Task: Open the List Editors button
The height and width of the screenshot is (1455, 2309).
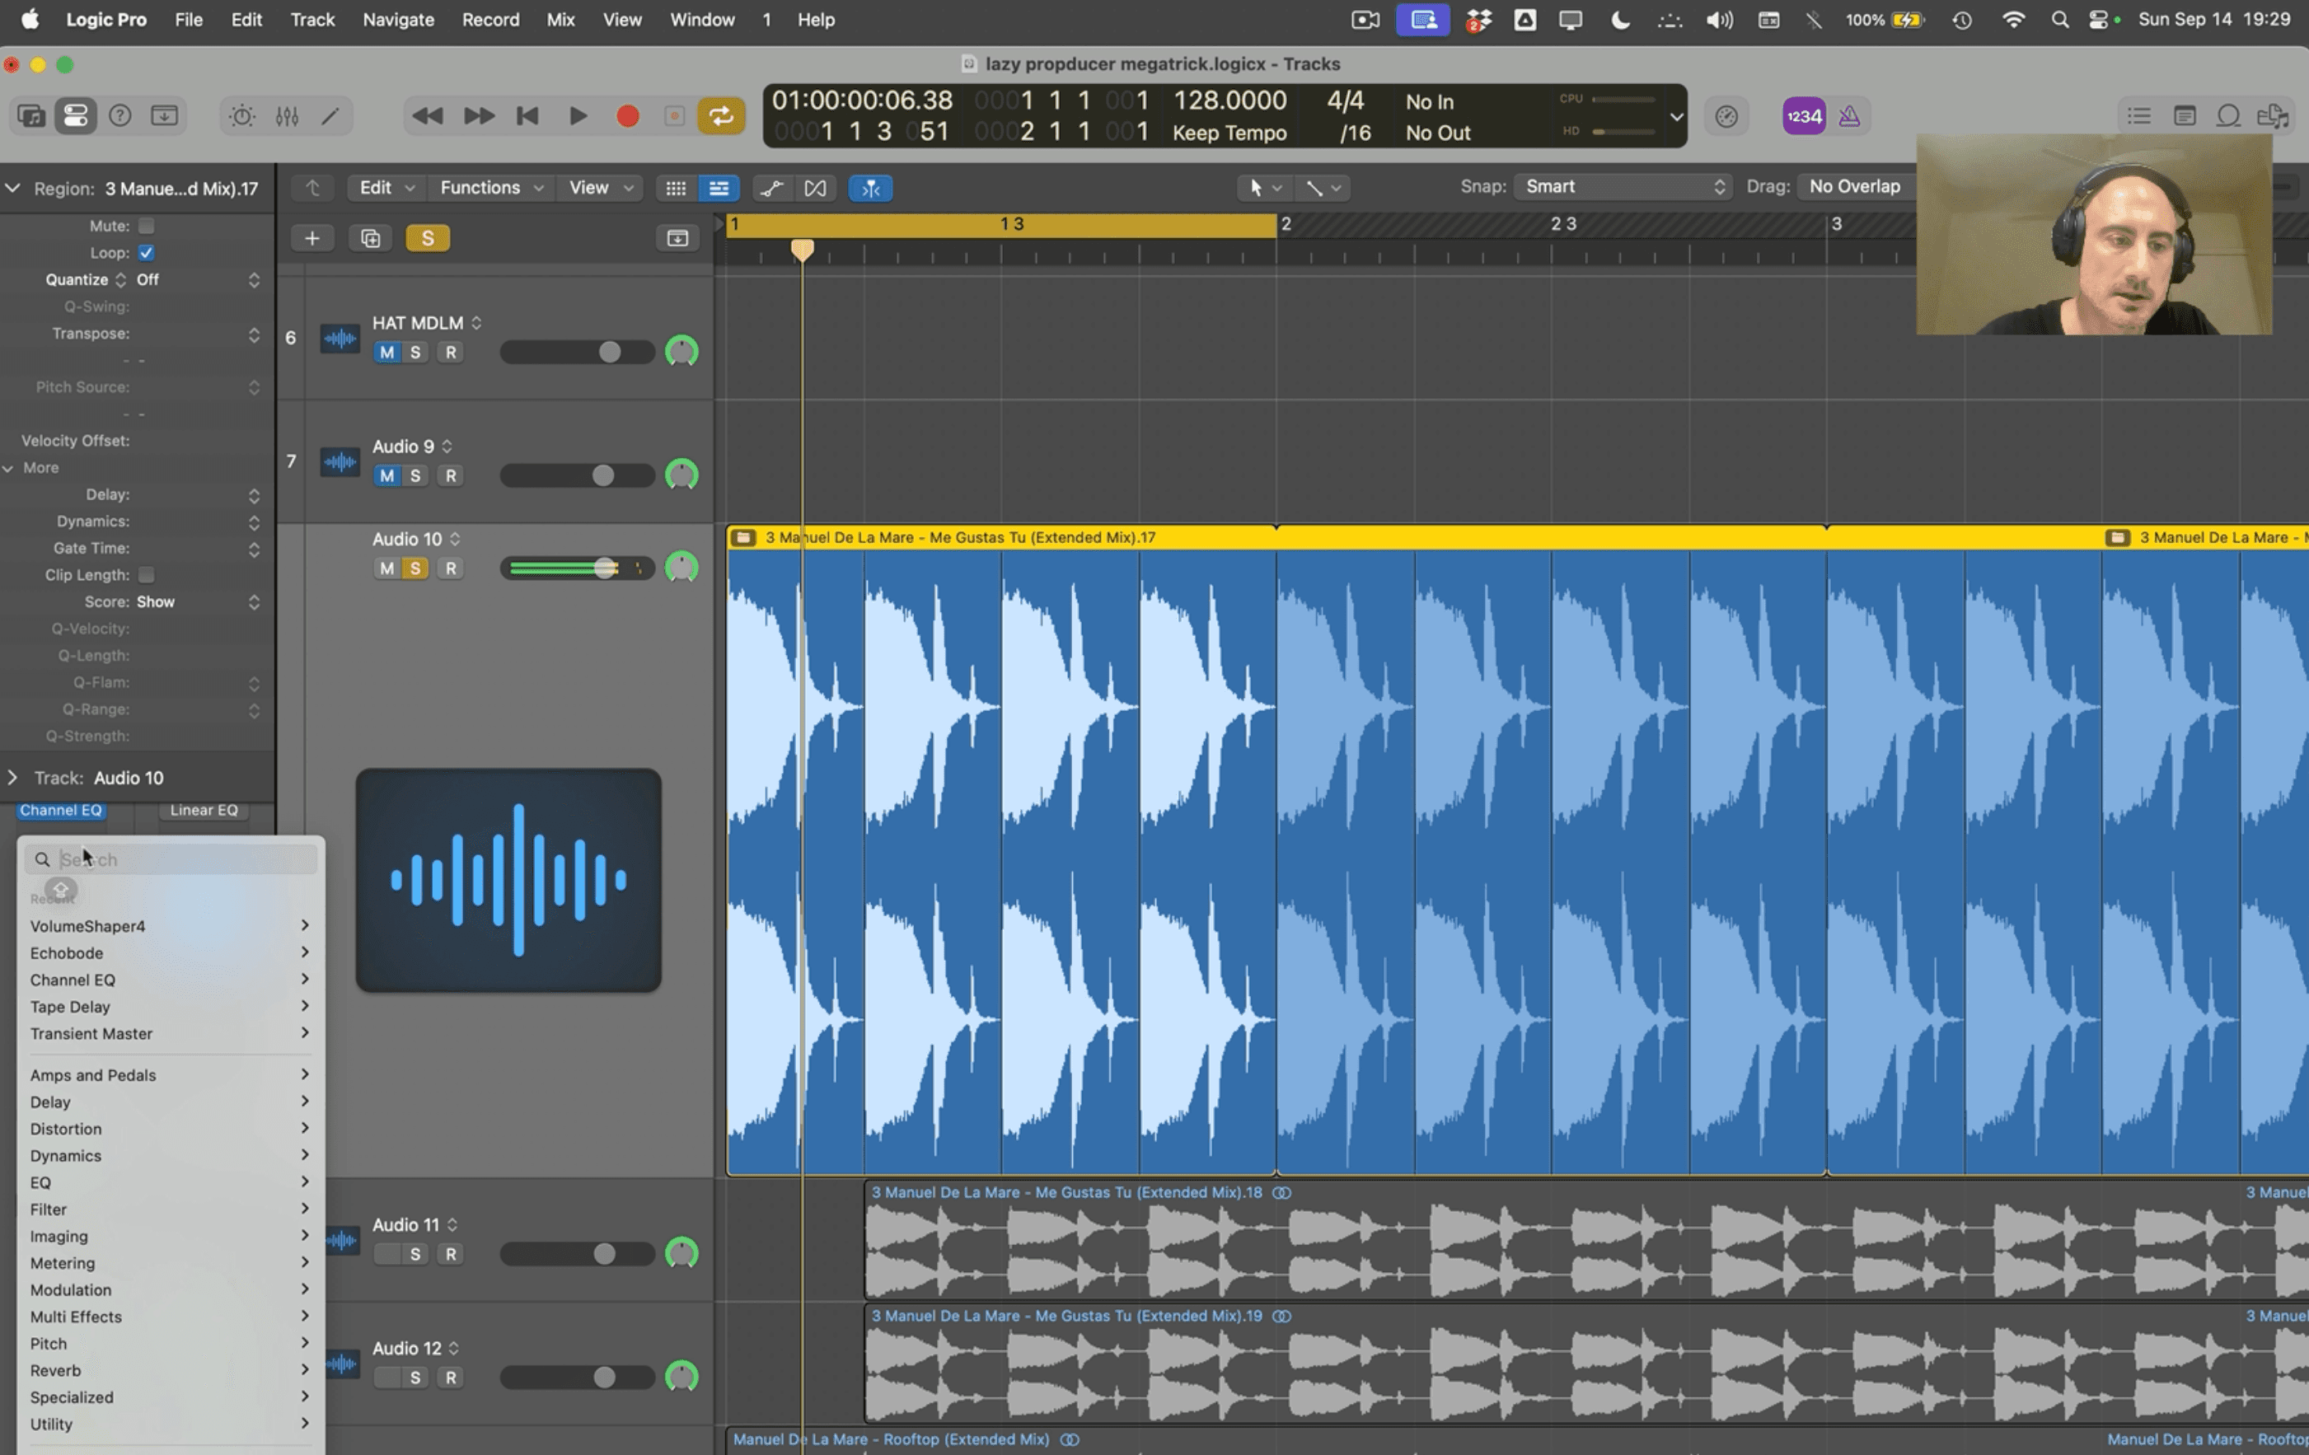Action: [2138, 116]
